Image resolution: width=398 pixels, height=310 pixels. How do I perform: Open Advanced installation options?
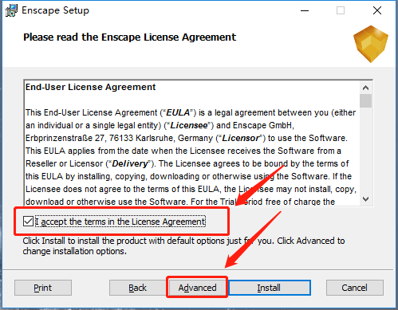pos(197,288)
